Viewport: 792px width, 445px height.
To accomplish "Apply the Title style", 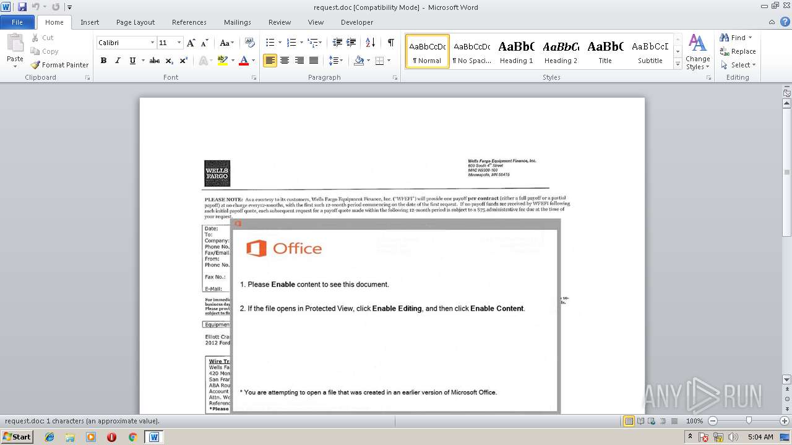I will click(605, 51).
